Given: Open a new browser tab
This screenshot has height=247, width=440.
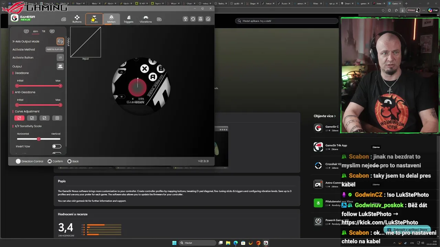Looking at the screenshot, I should point(406,3).
